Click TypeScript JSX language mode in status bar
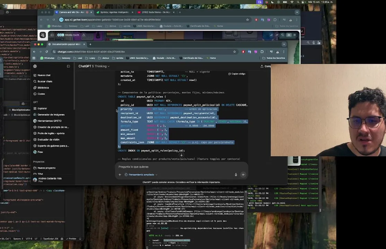Image resolution: width=386 pixels, height=249 pixels. (51, 239)
